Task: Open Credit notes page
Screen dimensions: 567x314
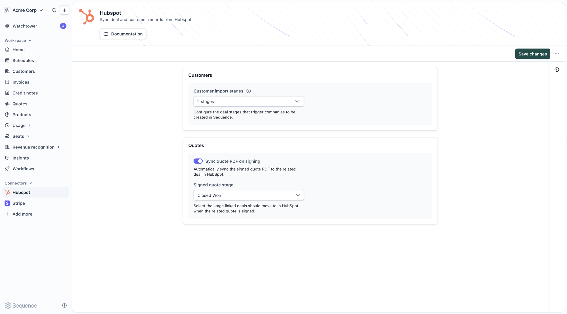Action: tap(25, 93)
